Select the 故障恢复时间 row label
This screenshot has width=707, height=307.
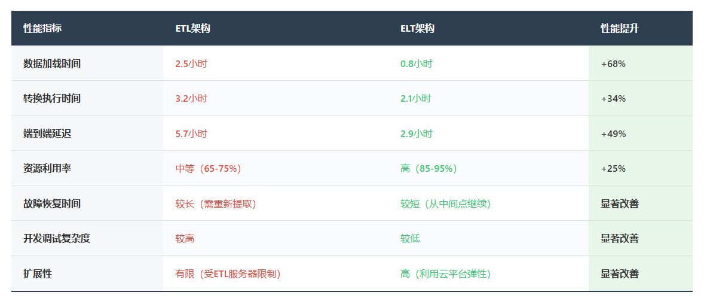pos(52,203)
